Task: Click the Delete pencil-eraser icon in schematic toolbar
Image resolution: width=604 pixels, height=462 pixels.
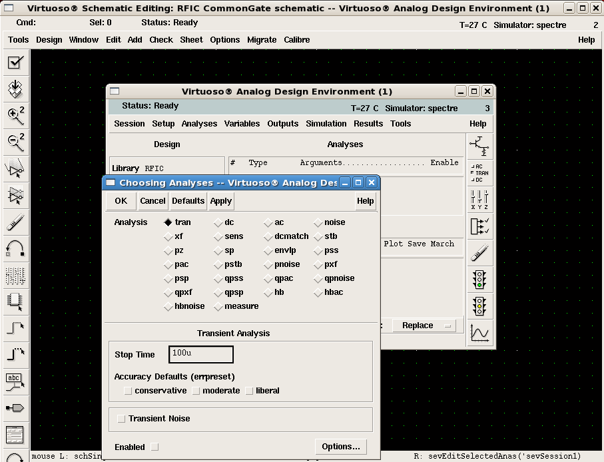Action: tap(16, 222)
